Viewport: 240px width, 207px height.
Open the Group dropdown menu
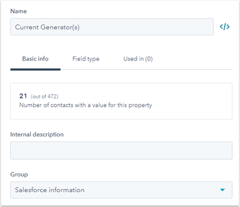[x=121, y=190]
